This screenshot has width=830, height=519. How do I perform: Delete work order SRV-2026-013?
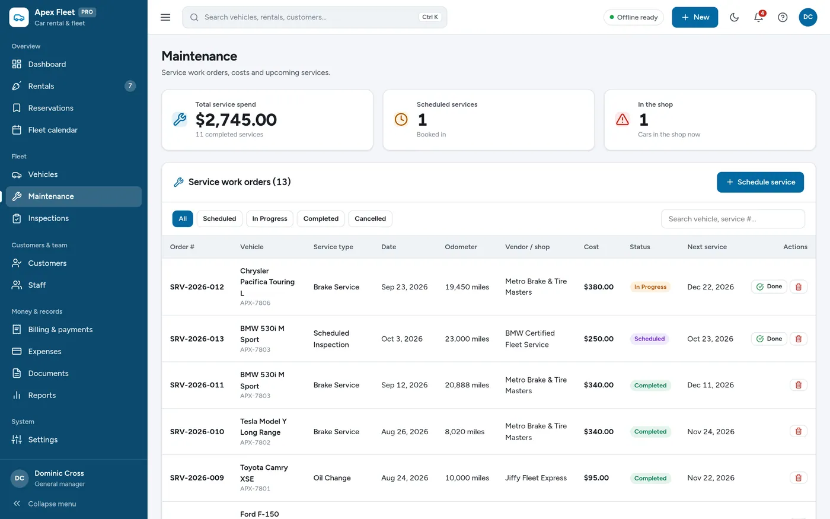point(798,339)
